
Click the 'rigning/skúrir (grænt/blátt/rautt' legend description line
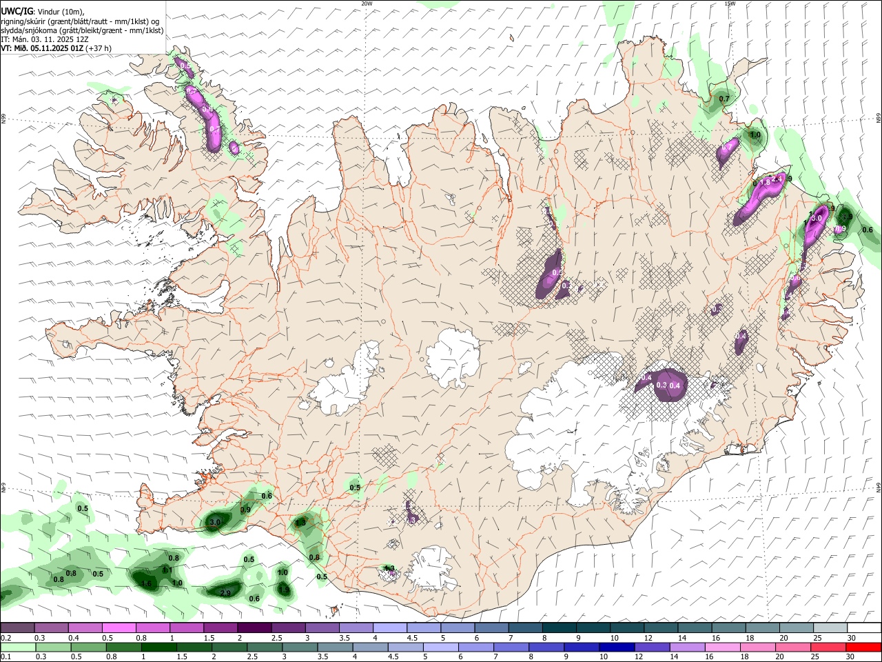79,21
